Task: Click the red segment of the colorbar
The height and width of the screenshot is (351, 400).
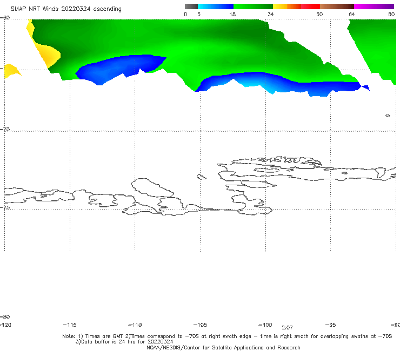Action: point(310,6)
